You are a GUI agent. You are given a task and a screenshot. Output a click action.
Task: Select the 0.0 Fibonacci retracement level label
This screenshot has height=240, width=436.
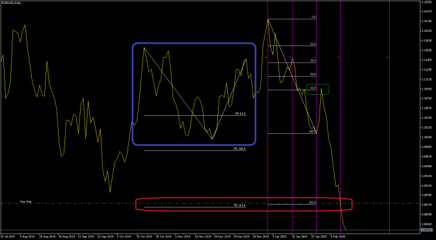(x=314, y=17)
